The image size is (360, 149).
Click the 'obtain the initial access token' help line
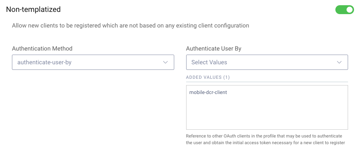click(x=265, y=142)
